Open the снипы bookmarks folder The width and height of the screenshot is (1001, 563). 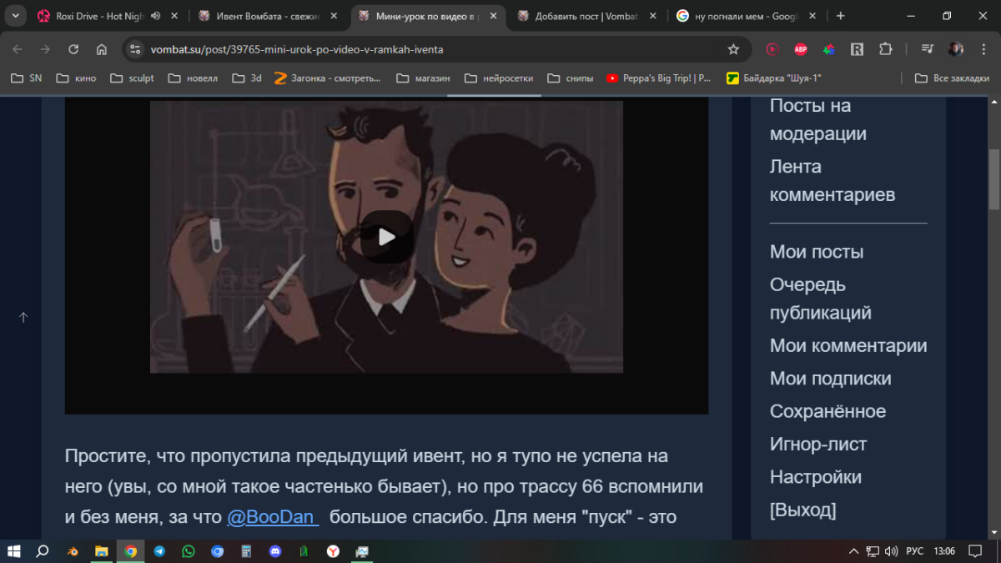tap(571, 78)
